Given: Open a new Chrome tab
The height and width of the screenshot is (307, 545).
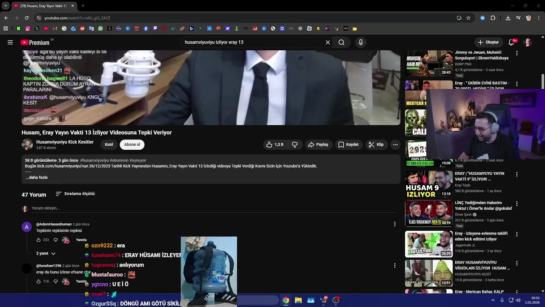Looking at the screenshot, I should click(83, 6).
